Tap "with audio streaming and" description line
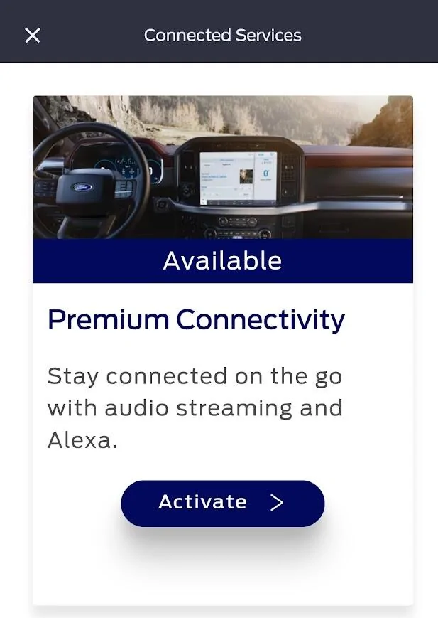 [195, 408]
